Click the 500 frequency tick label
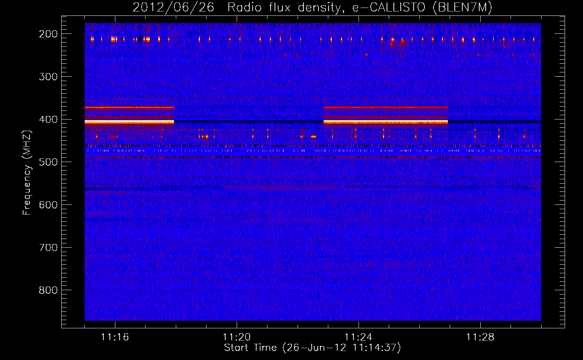The height and width of the screenshot is (360, 583). point(48,162)
